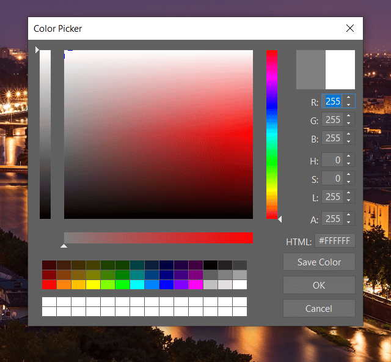Increase the S value with up arrow

point(349,175)
